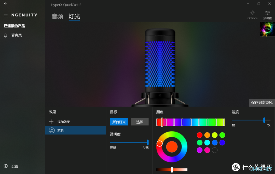This screenshot has height=174, width=275.
Task: Click the HyperX QuadCast S title
Action: click(x=66, y=5)
